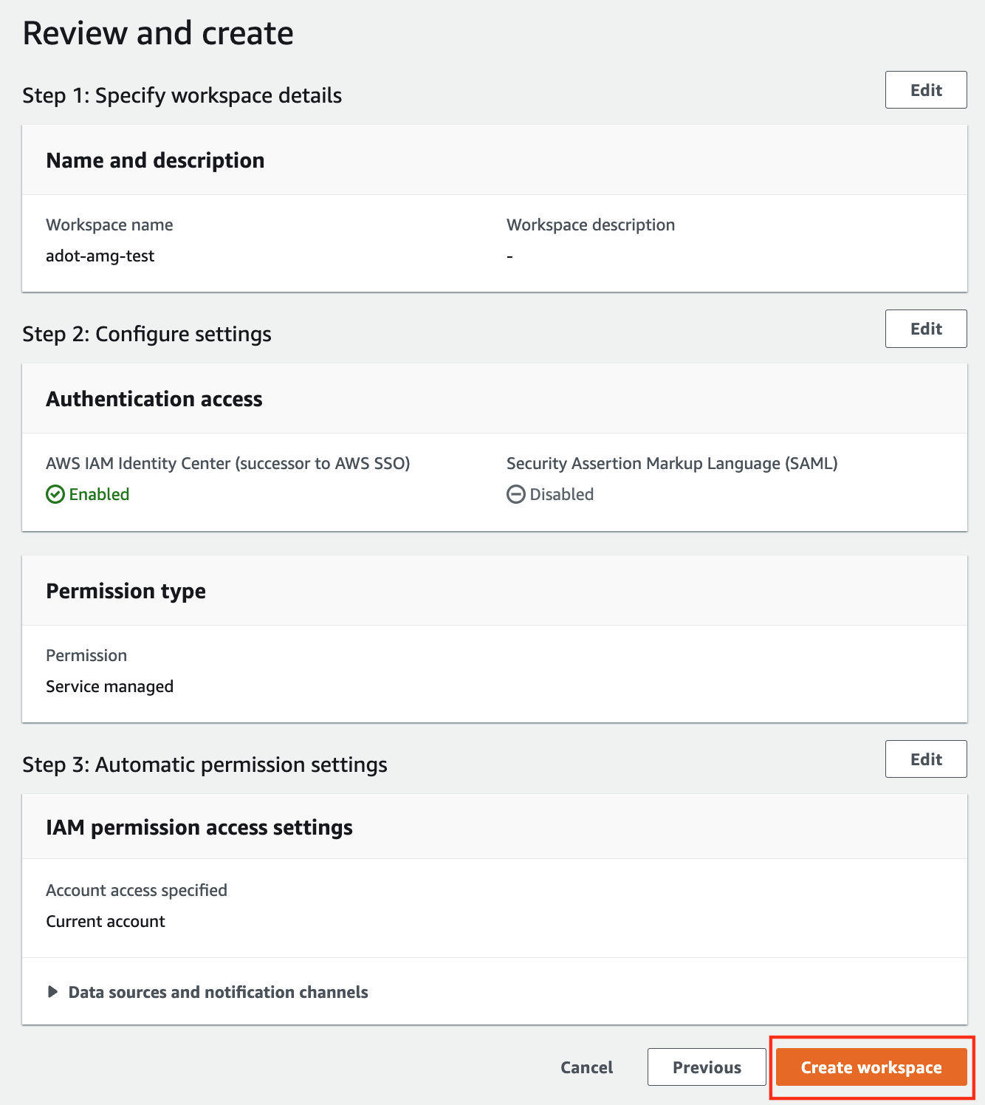Go back using the Previous button
The image size is (985, 1105).
tap(706, 1067)
